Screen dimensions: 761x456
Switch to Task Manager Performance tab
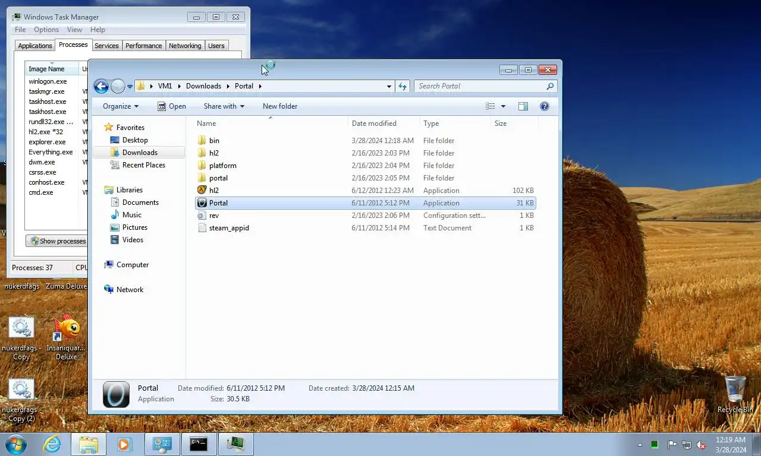click(x=143, y=46)
